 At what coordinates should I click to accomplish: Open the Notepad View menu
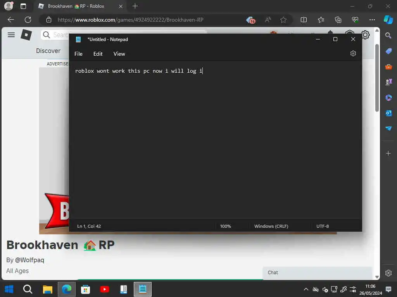(119, 54)
